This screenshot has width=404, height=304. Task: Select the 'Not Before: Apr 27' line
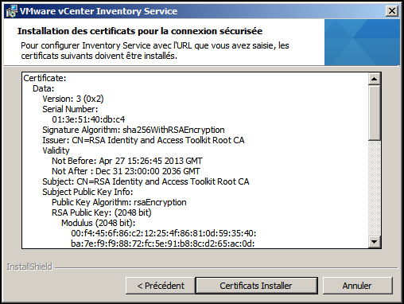pos(127,161)
